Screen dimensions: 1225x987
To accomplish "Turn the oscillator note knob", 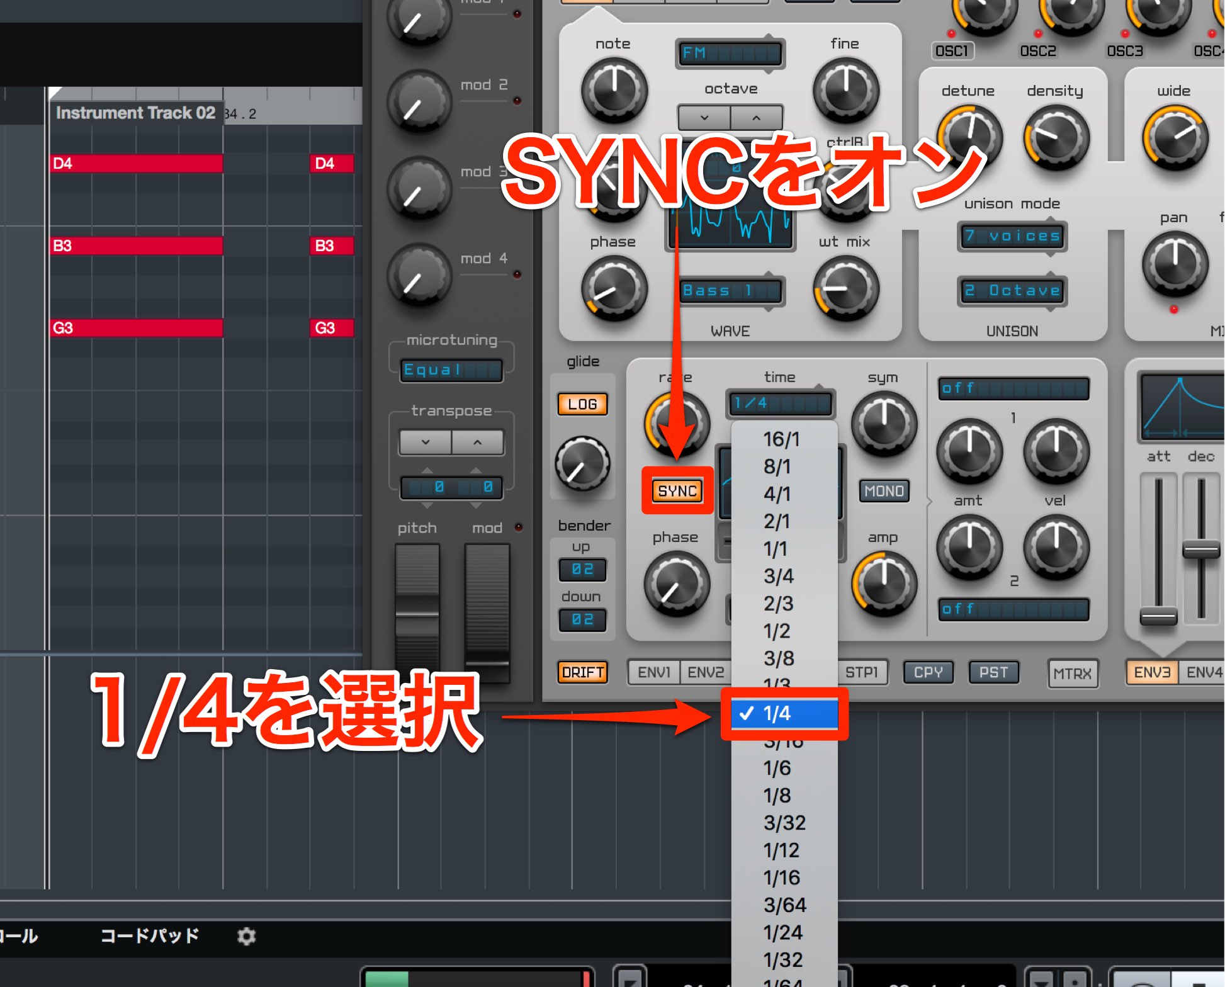I will [x=614, y=91].
